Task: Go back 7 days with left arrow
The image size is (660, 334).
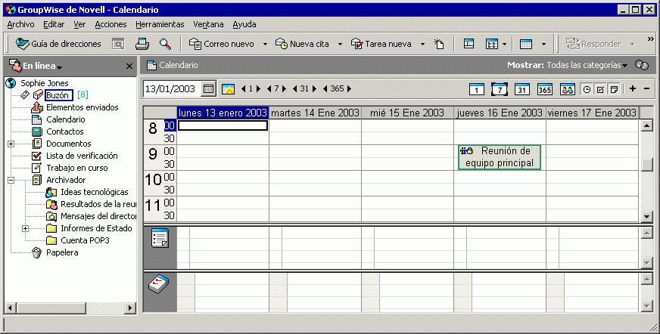Action: click(x=269, y=88)
